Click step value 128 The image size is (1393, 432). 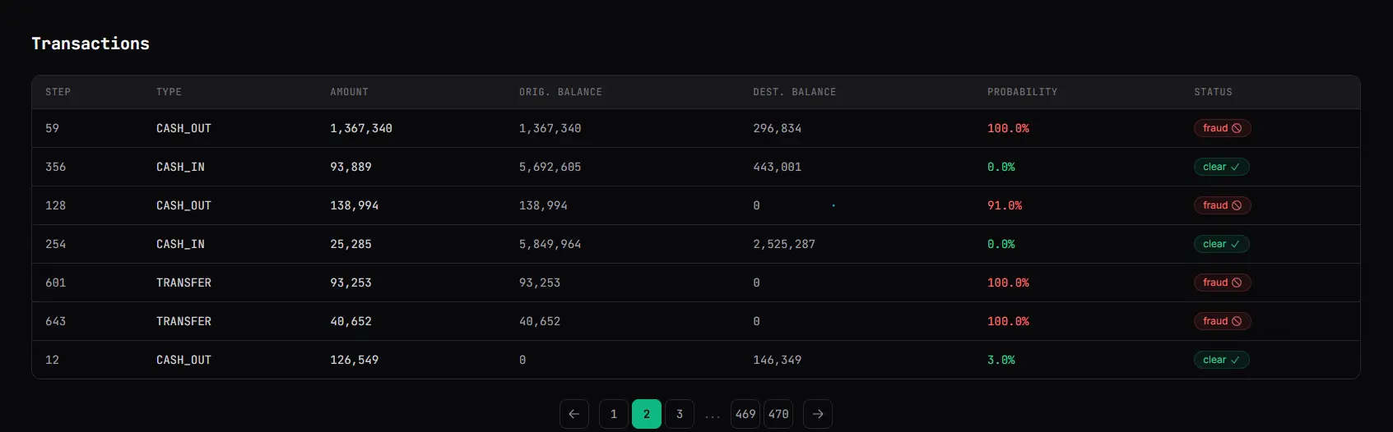55,205
